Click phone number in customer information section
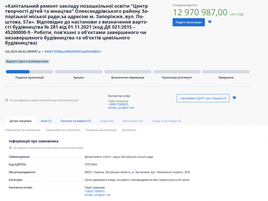The image size is (268, 201). point(95,191)
